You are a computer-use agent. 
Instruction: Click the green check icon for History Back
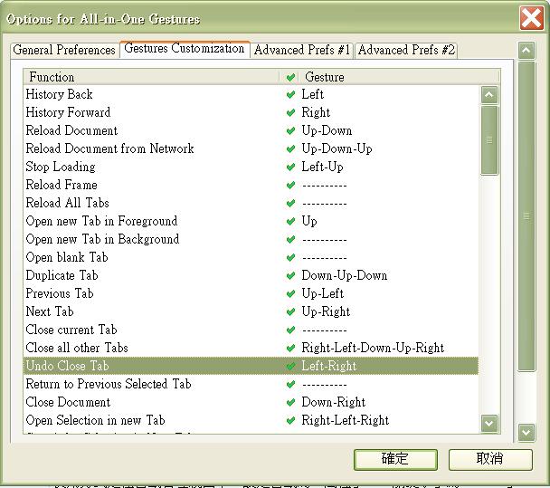click(x=290, y=94)
